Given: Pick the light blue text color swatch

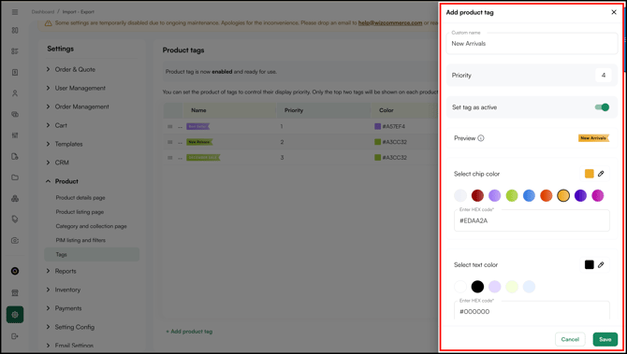Looking at the screenshot, I should (x=529, y=287).
